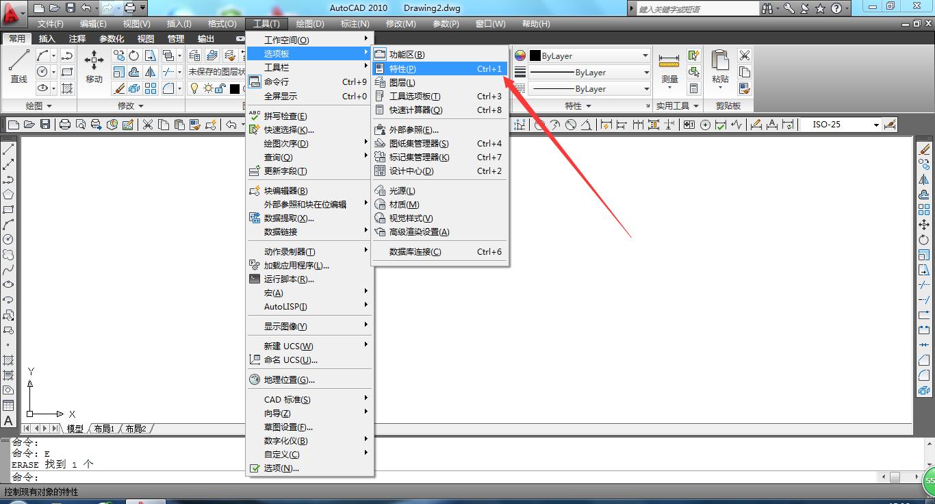The width and height of the screenshot is (935, 504).
Task: Select the Cut scissors icon
Action: pyautogui.click(x=745, y=54)
